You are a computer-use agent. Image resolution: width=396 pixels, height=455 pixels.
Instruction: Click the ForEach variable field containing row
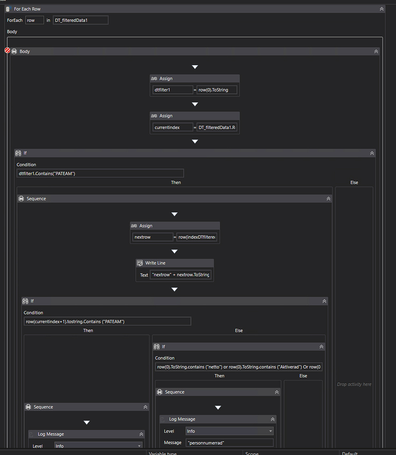pyautogui.click(x=34, y=20)
